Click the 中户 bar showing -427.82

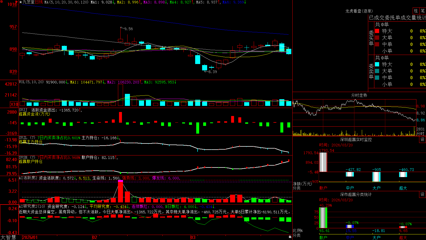click(350, 174)
